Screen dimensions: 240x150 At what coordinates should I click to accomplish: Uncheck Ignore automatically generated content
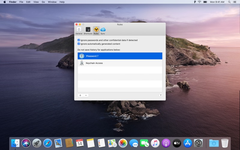point(79,44)
